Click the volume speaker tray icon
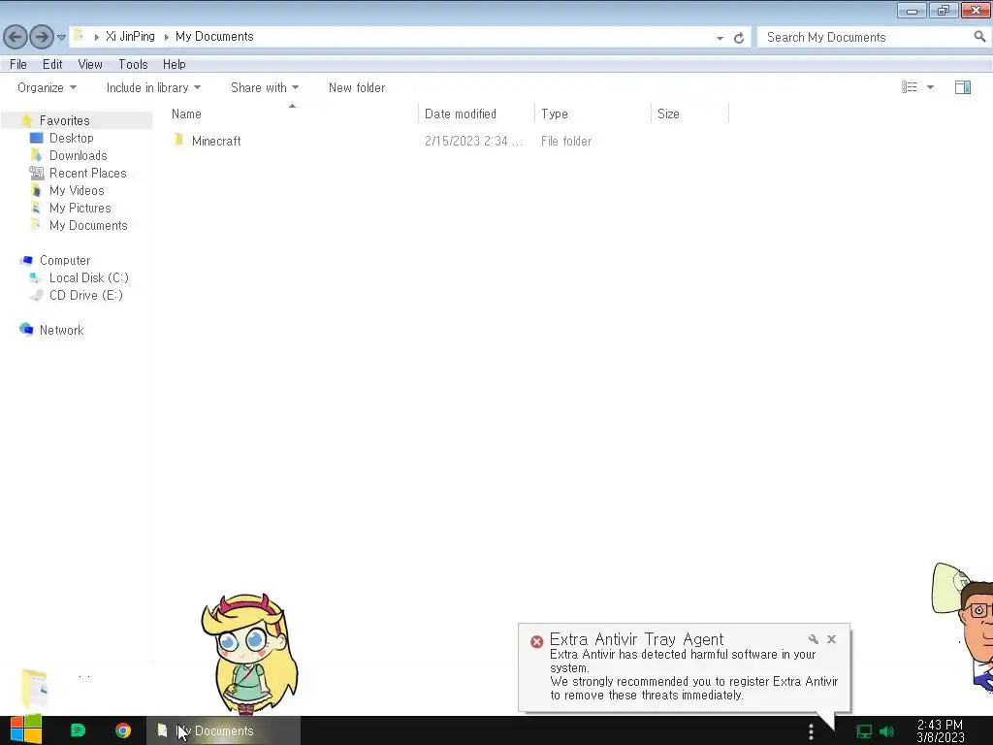 coord(887,731)
